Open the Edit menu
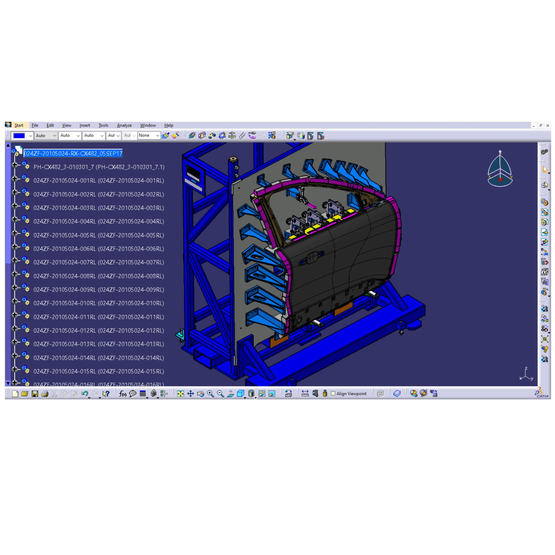Screen dimensions: 555x555 [50, 125]
